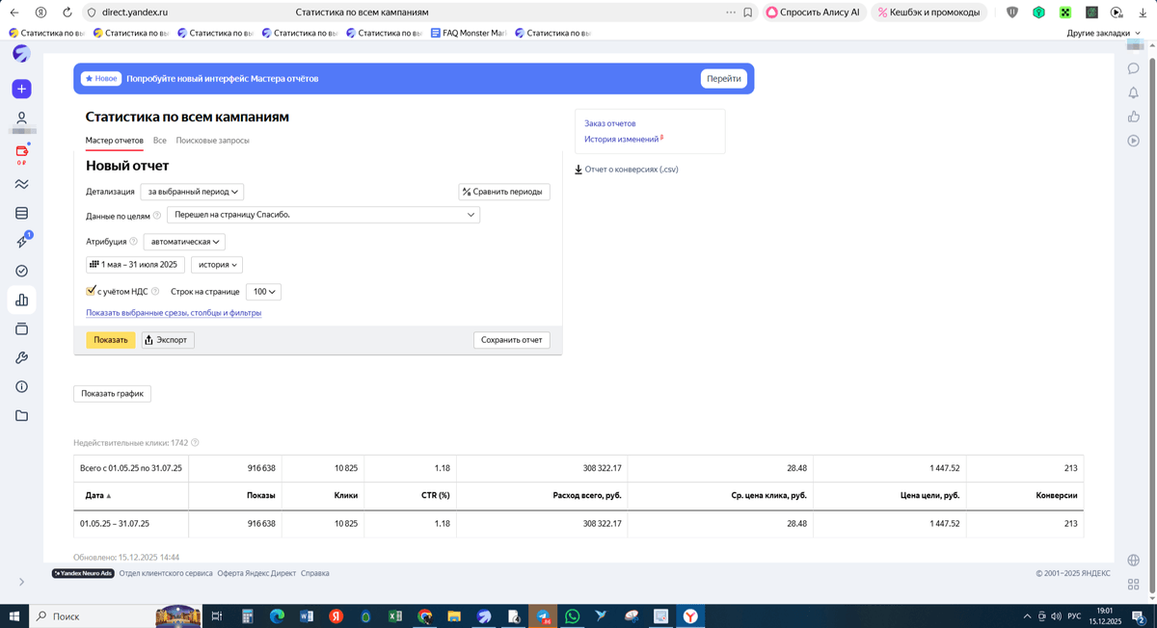Expand the "за выбранный период" detail dropdown

pos(192,192)
